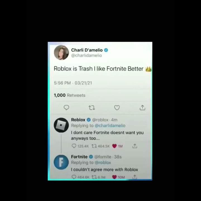Share the Roblox reply tweet

(135, 146)
